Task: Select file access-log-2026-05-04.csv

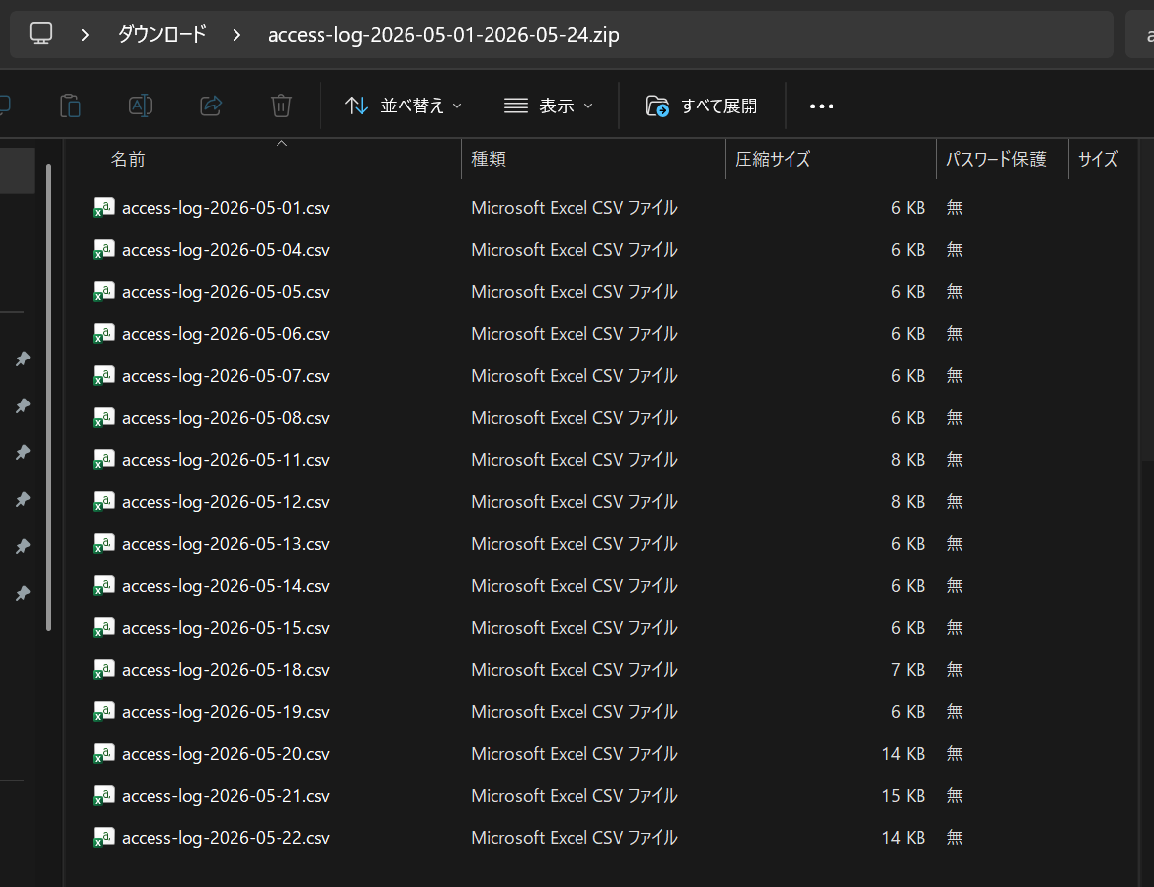Action: click(x=226, y=250)
